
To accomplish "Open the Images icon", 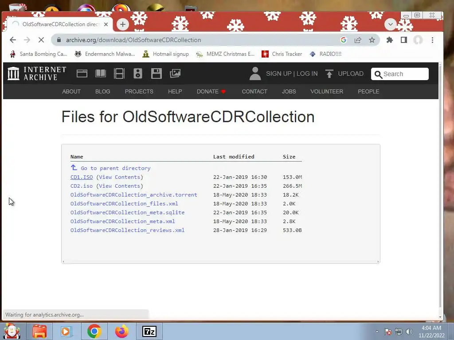I will tap(175, 73).
